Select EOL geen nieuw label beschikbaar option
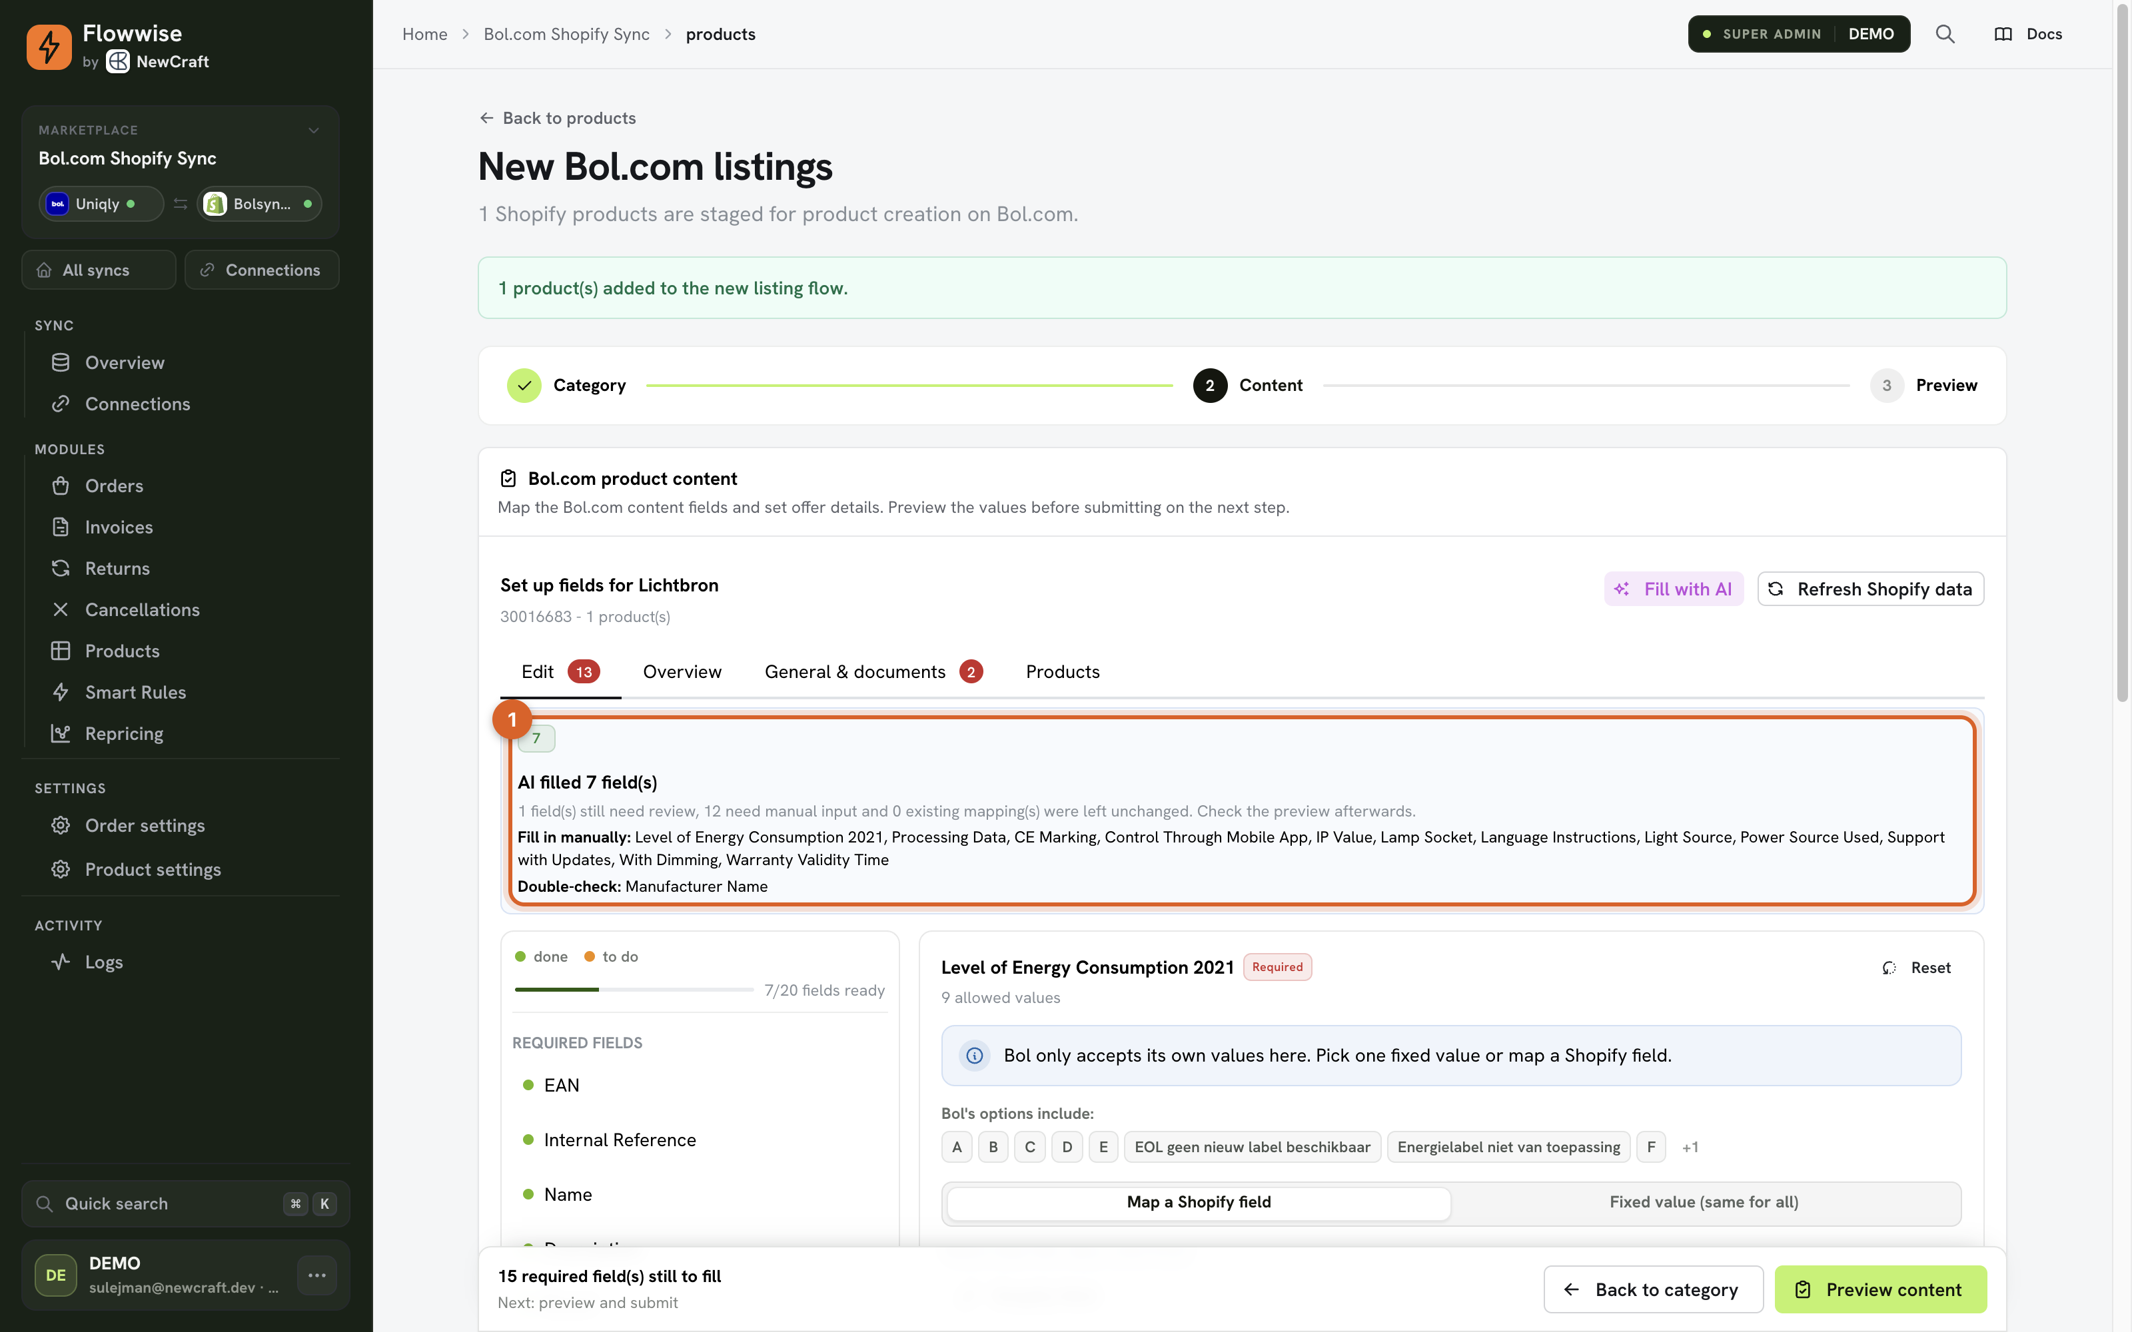Image resolution: width=2132 pixels, height=1332 pixels. click(x=1252, y=1147)
